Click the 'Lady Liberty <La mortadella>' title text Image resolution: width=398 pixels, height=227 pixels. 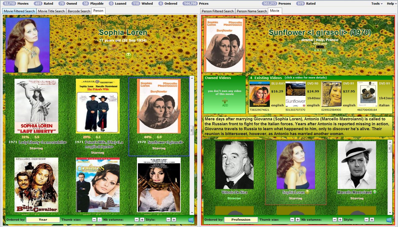coord(43,142)
